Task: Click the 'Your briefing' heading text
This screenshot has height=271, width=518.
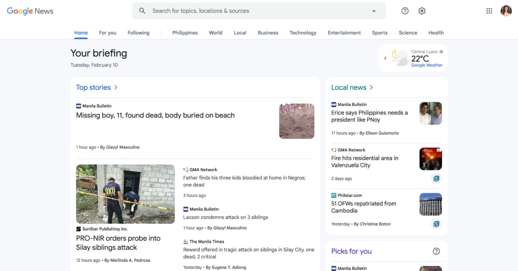Action: coord(99,53)
